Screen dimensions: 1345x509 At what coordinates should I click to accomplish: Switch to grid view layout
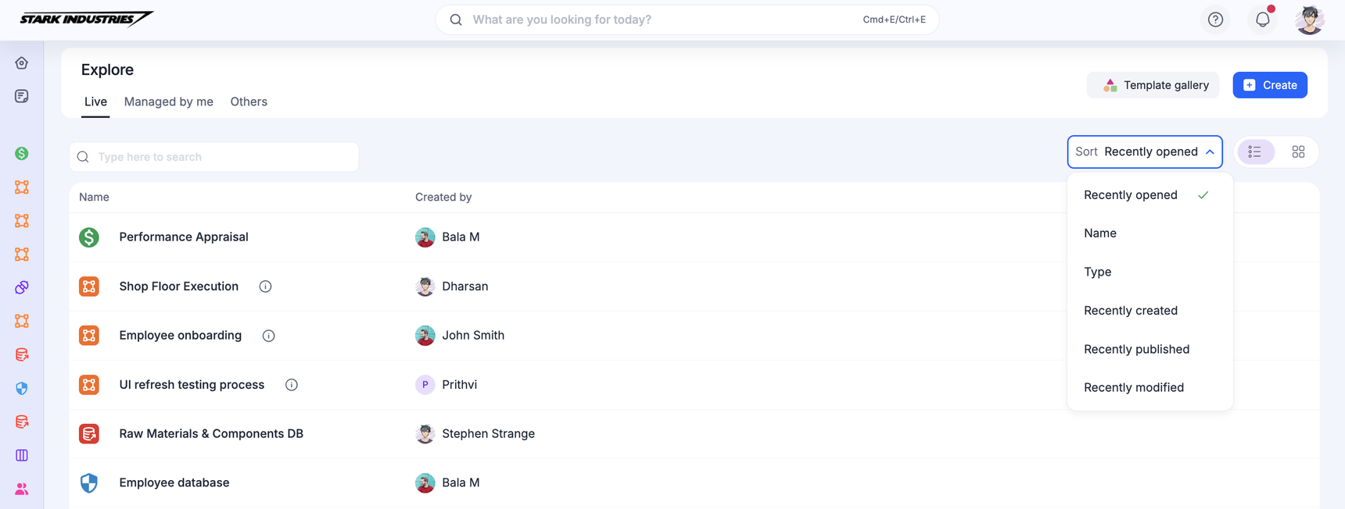pyautogui.click(x=1298, y=152)
